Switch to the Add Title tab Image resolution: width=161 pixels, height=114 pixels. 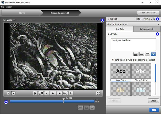(x=120, y=29)
